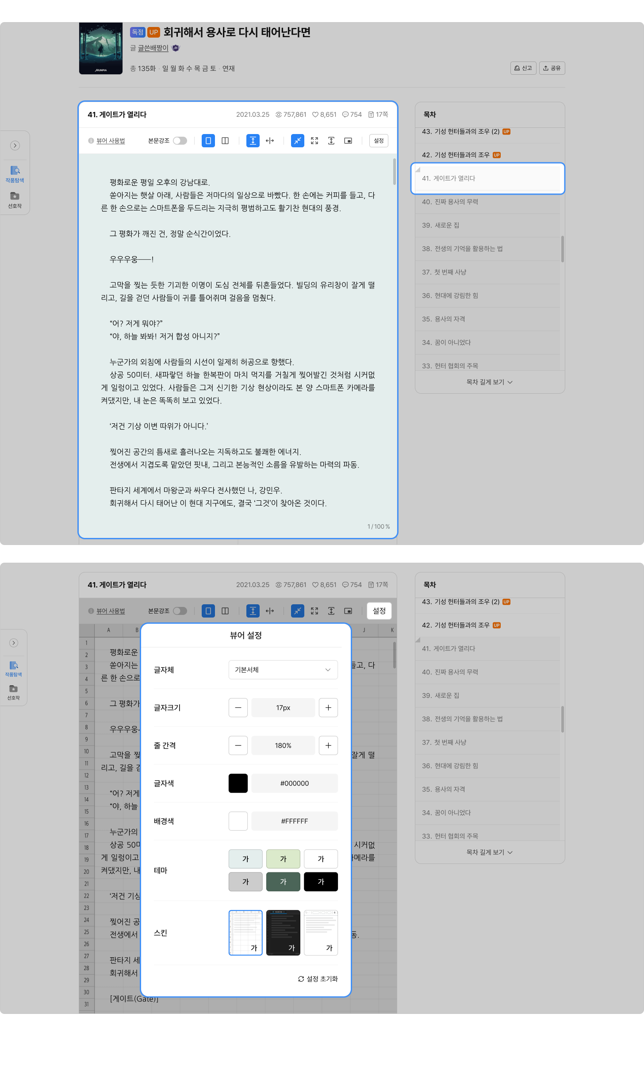Open 작품탐색 in the sidebar beside the settings dialog

14,668
